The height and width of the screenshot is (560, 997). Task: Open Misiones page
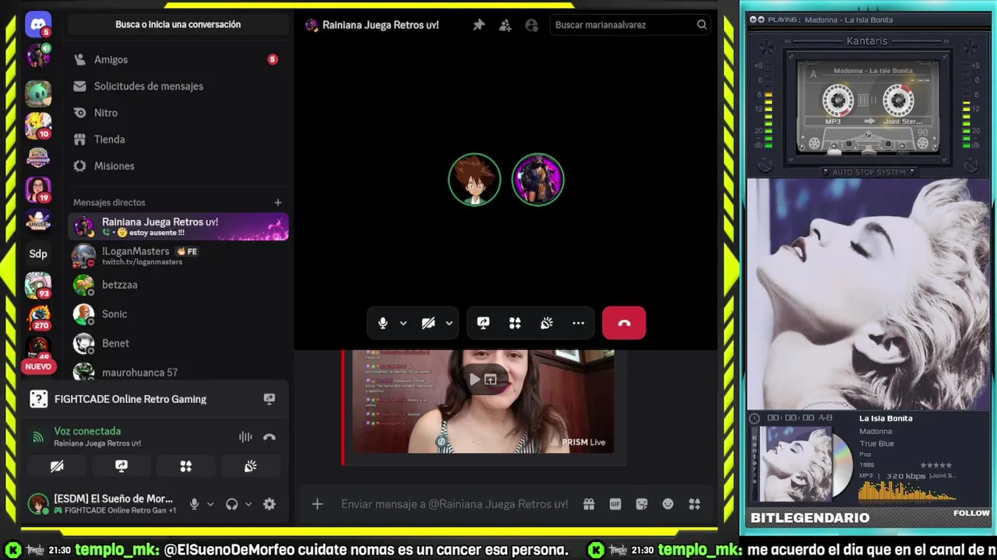(x=178, y=166)
